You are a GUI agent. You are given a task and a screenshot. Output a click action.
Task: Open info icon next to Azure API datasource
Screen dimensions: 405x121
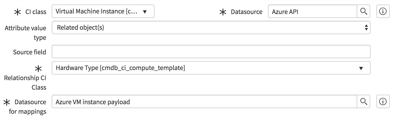(x=383, y=11)
